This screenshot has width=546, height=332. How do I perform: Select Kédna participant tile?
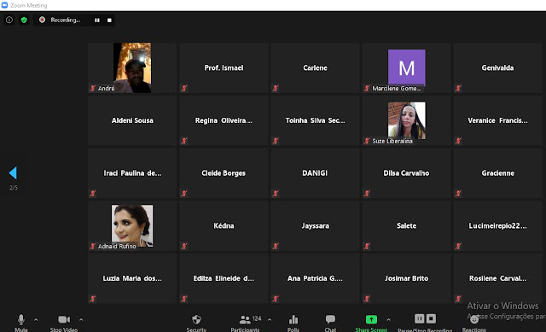224,226
